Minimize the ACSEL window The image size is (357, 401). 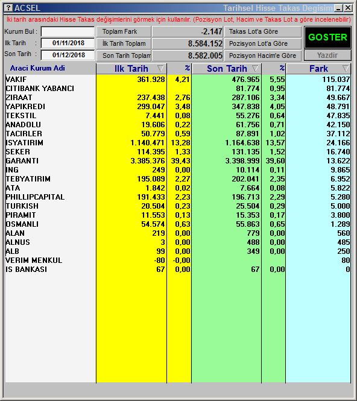(x=338, y=8)
